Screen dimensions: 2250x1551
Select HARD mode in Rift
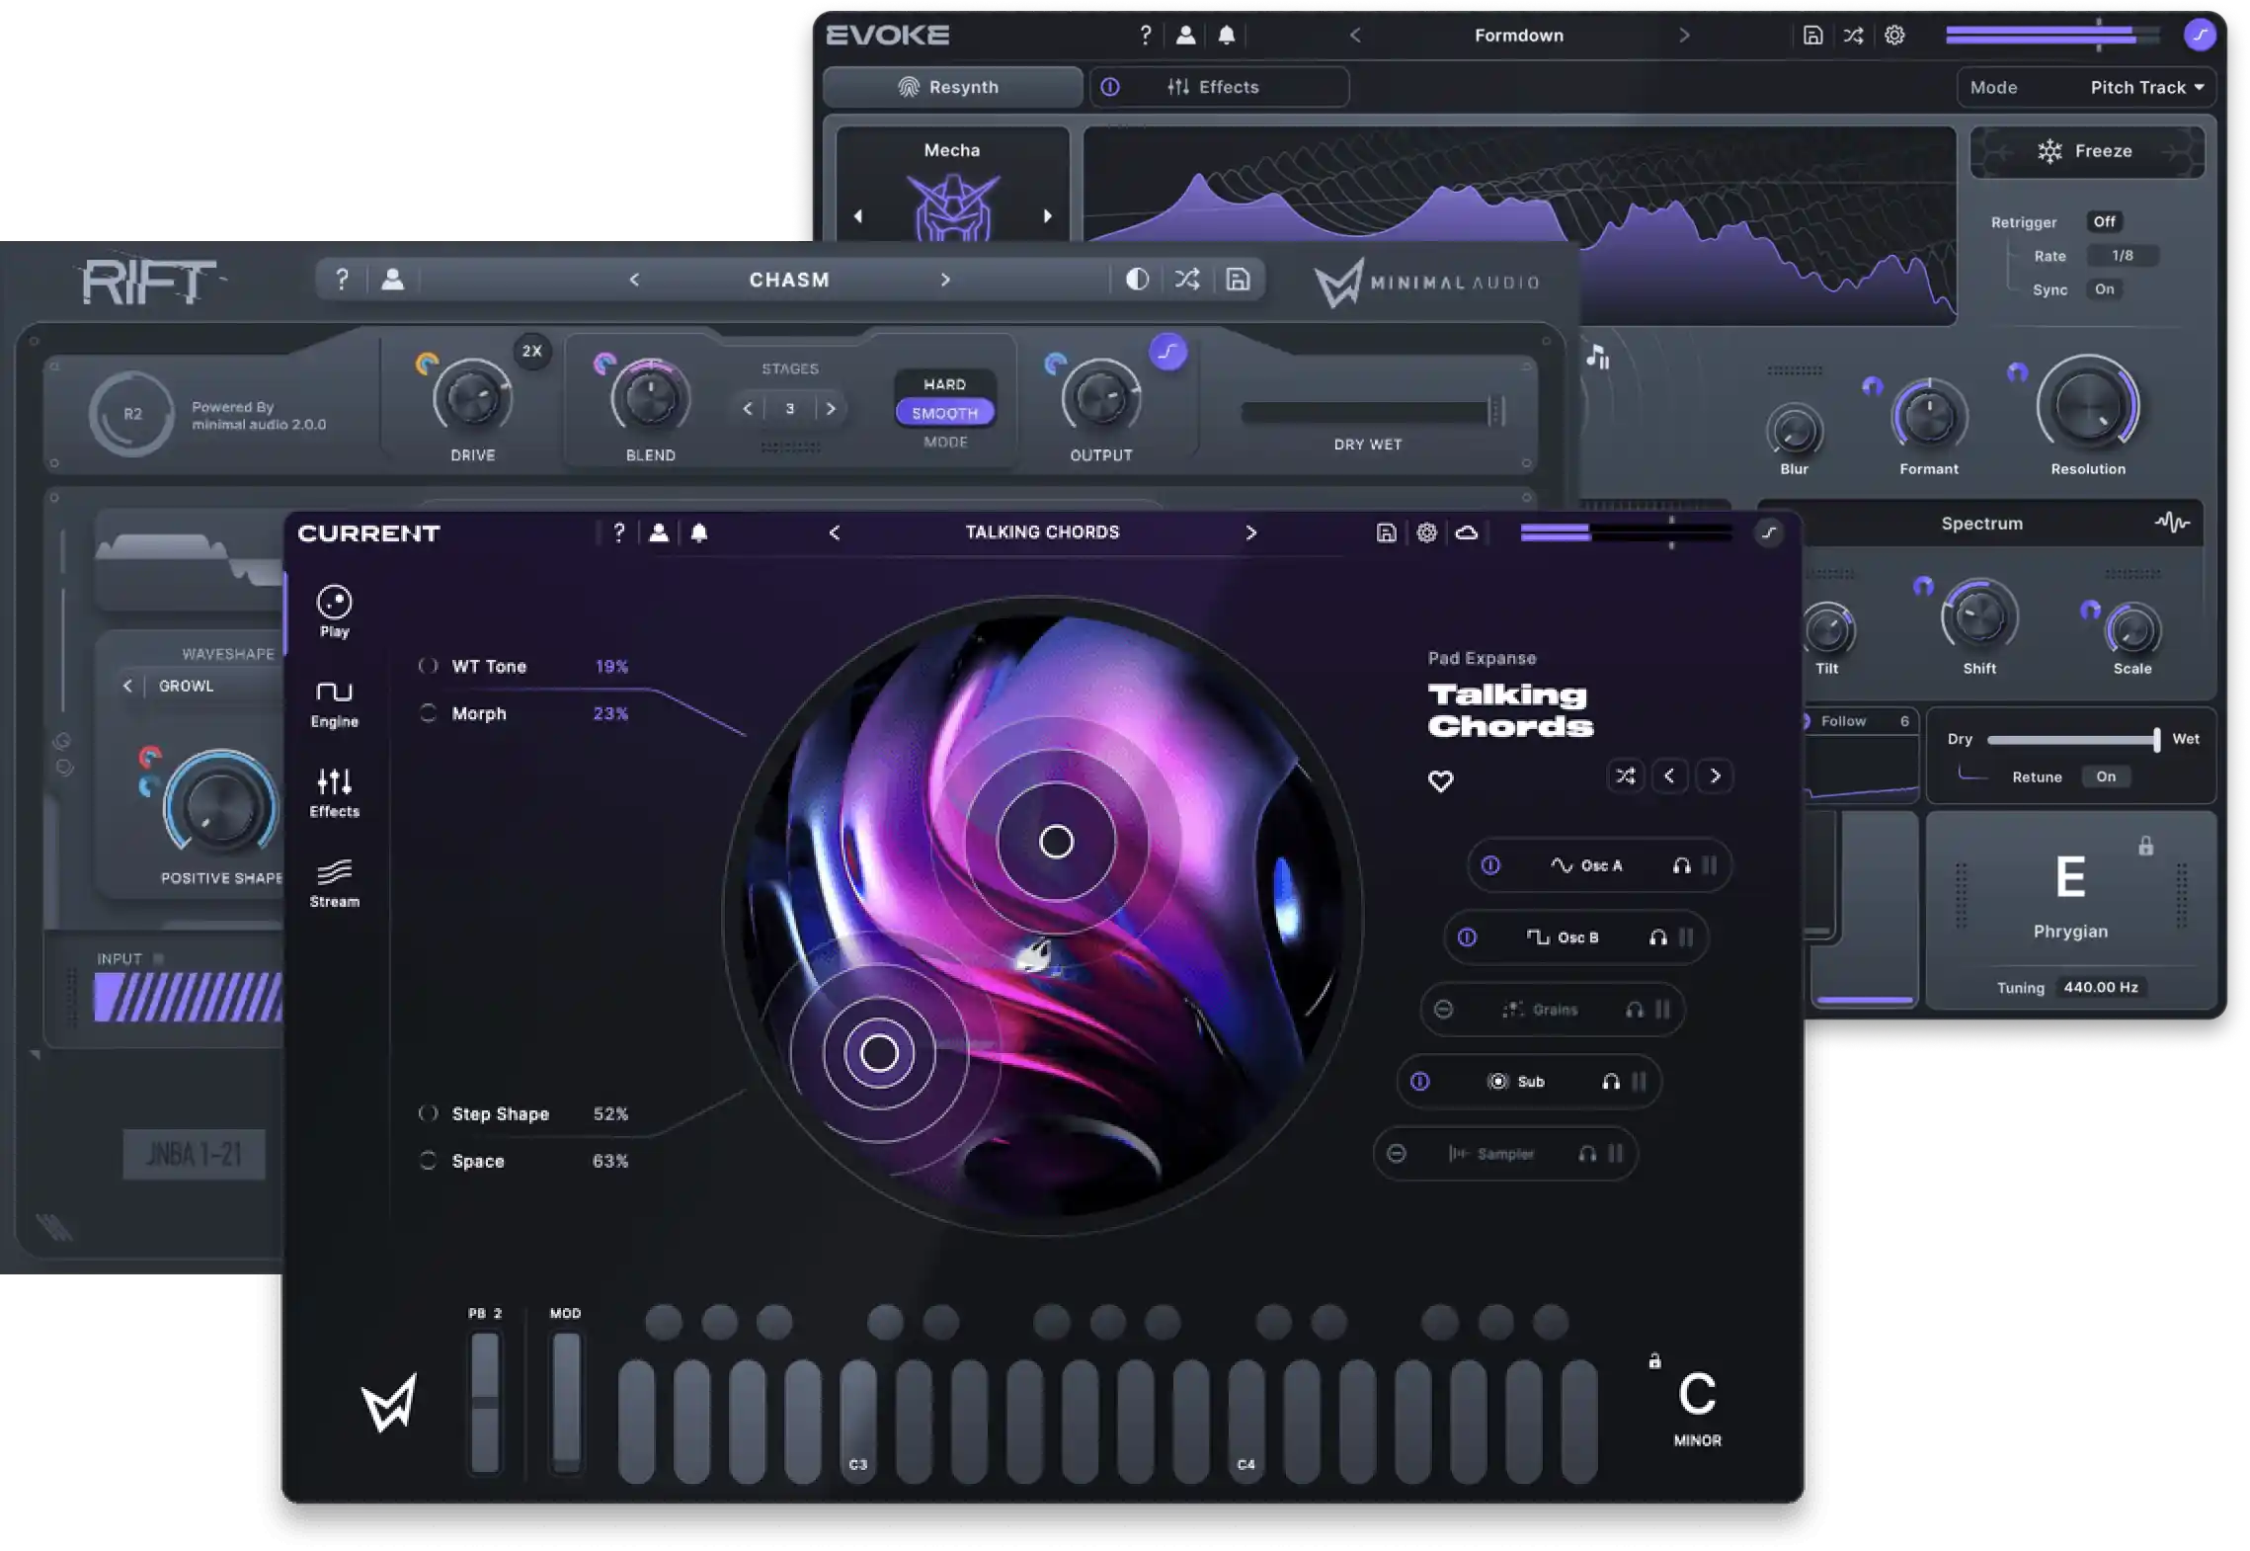click(944, 384)
